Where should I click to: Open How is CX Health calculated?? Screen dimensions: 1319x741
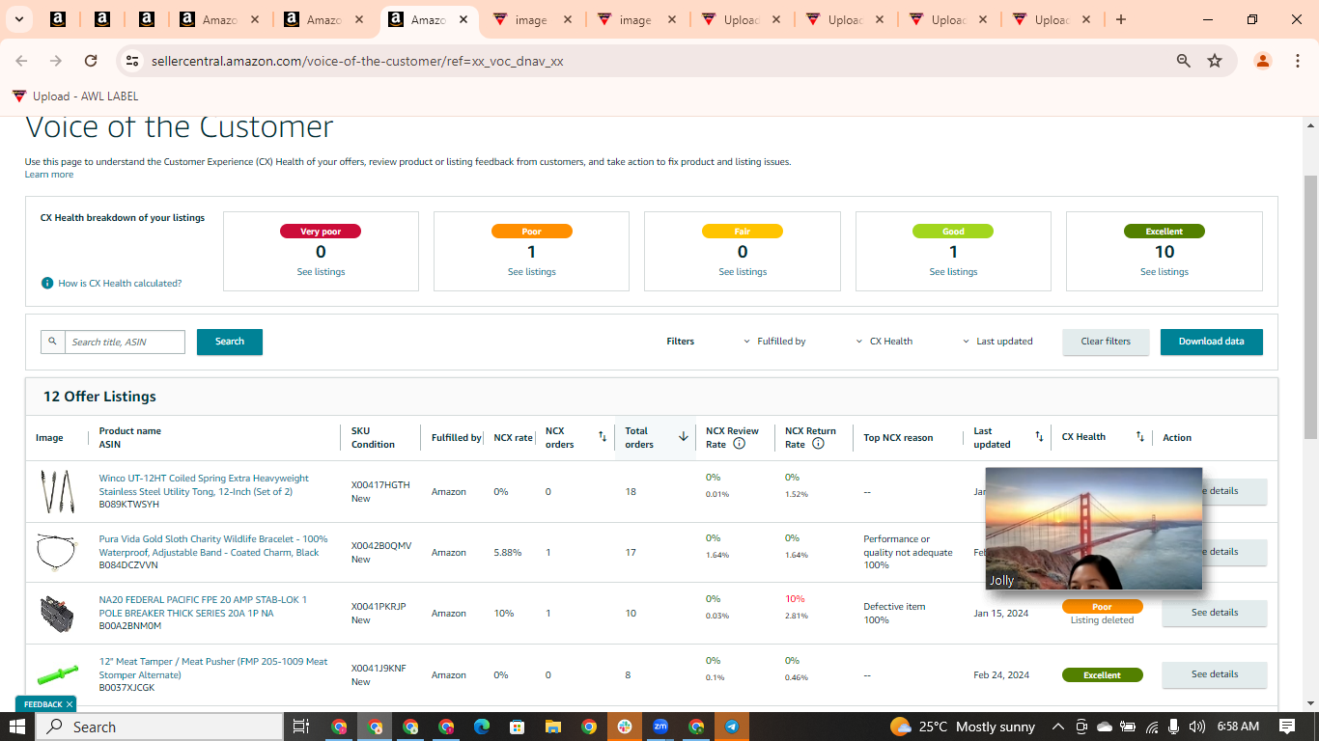[120, 284]
